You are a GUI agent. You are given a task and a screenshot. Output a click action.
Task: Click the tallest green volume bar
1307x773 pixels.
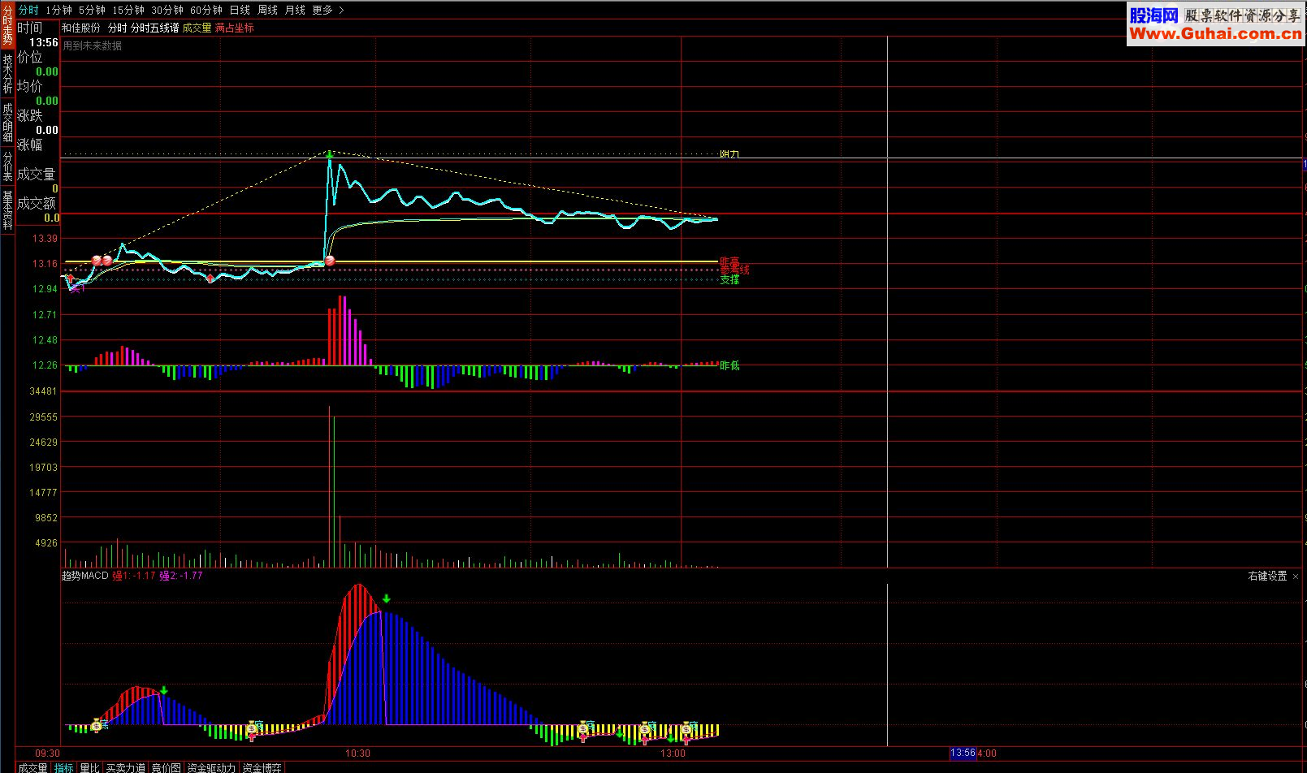(333, 491)
